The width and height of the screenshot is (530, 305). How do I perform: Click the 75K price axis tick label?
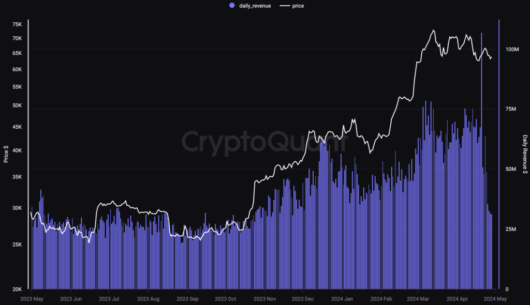point(17,24)
